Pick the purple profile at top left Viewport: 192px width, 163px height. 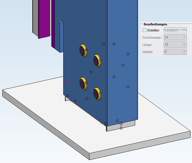[44, 19]
